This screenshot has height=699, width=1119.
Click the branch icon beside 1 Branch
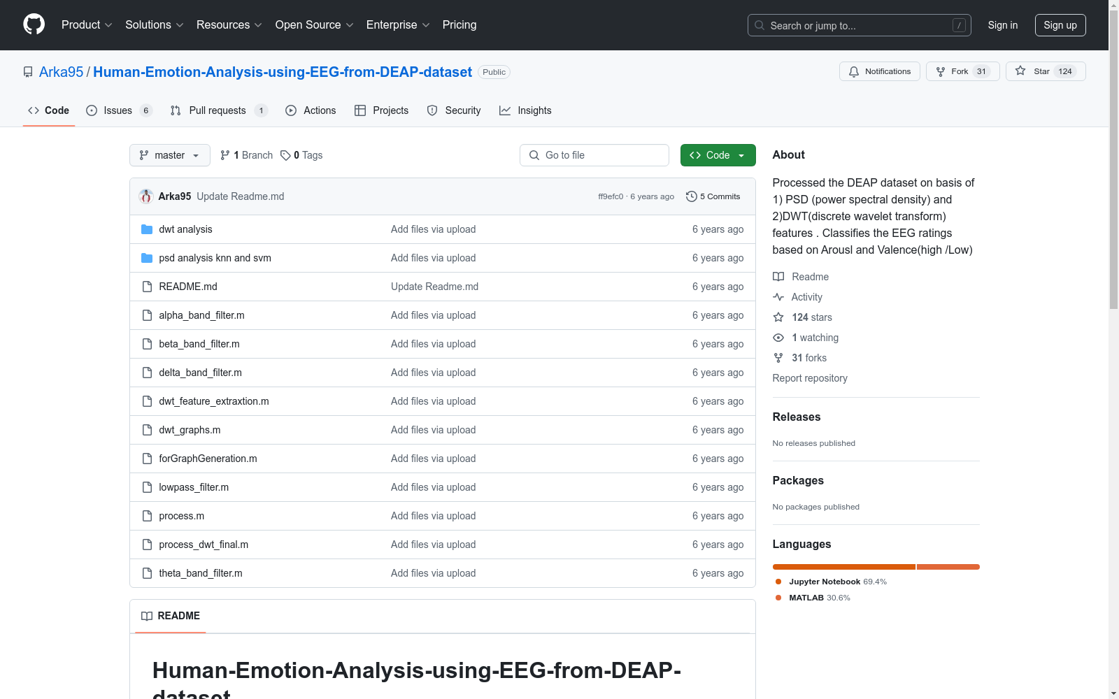[225, 155]
